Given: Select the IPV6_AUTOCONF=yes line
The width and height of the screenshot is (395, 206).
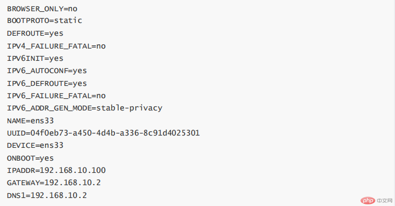Looking at the screenshot, I should [x=47, y=71].
